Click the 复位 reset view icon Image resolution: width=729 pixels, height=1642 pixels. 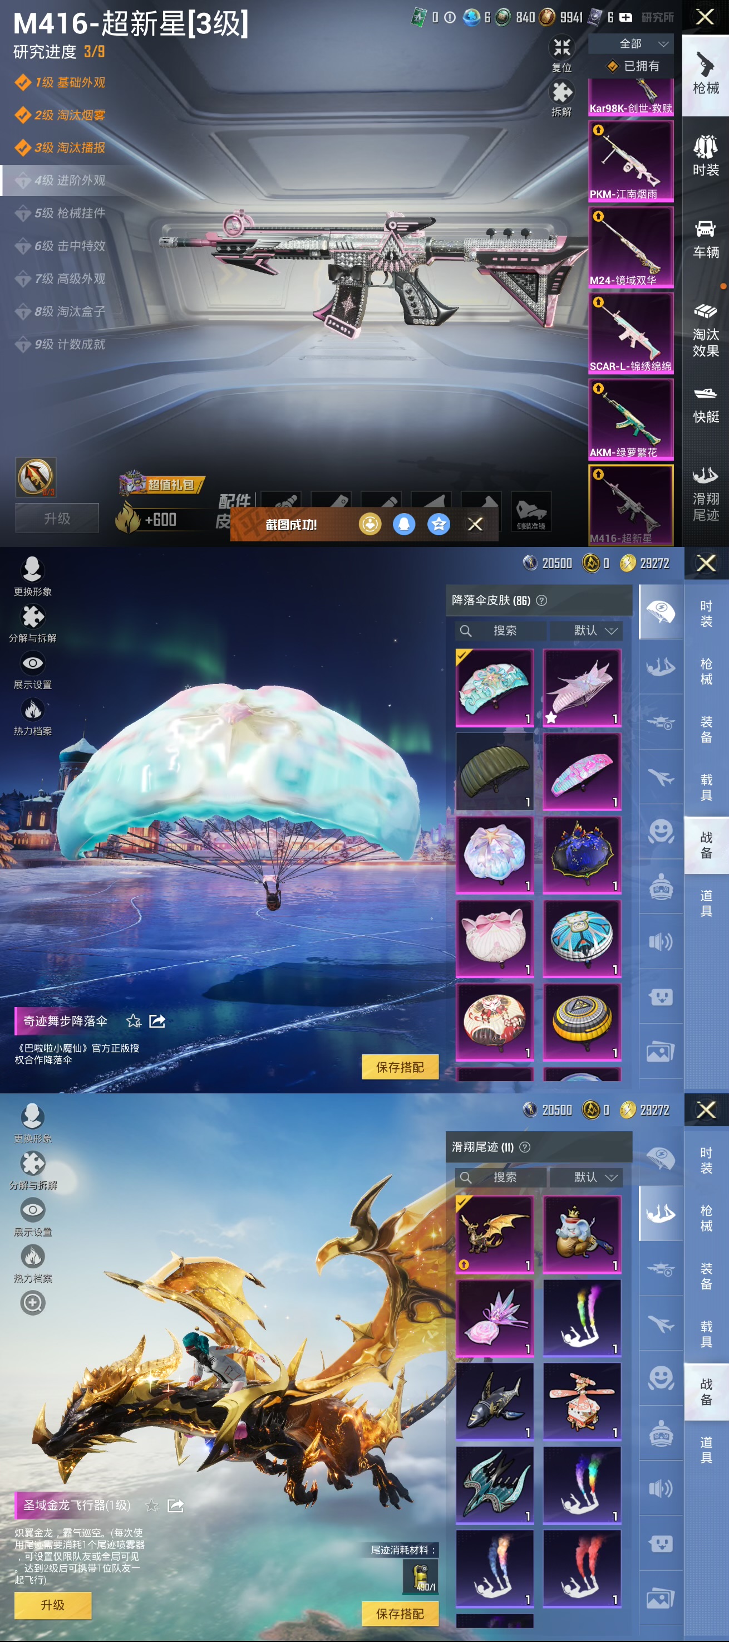coord(561,47)
